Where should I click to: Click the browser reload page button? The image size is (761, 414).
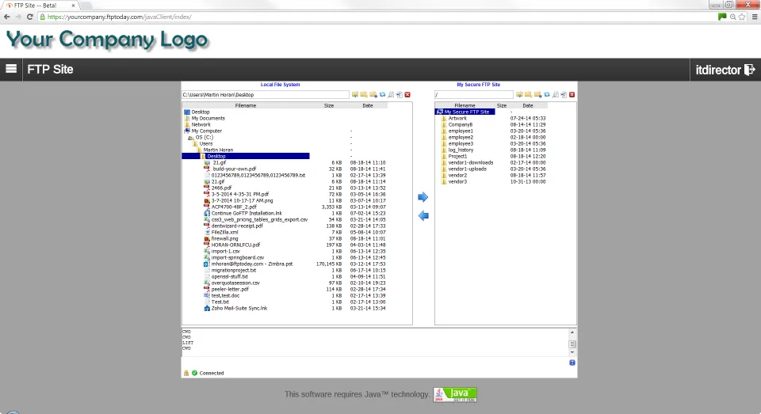click(30, 17)
